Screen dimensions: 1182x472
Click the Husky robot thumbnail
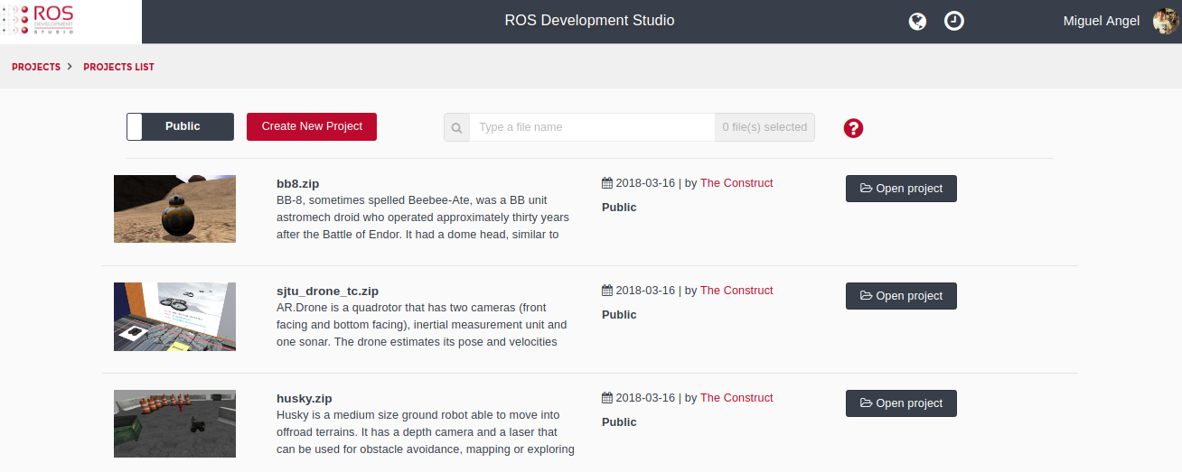(174, 423)
